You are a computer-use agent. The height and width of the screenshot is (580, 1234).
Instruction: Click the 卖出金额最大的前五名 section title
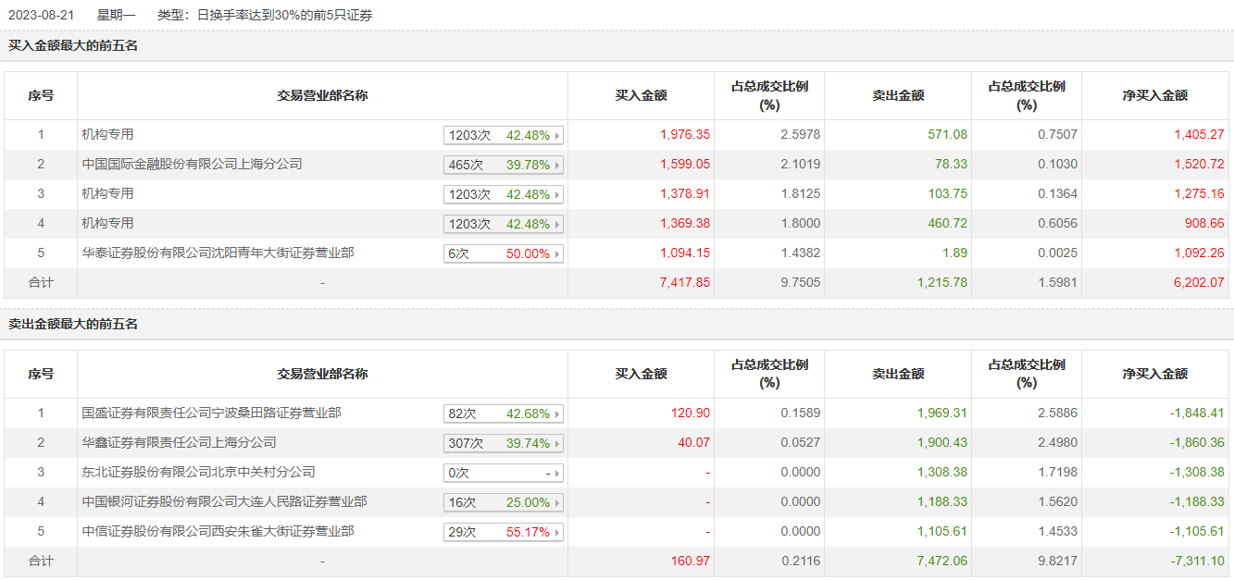[73, 325]
